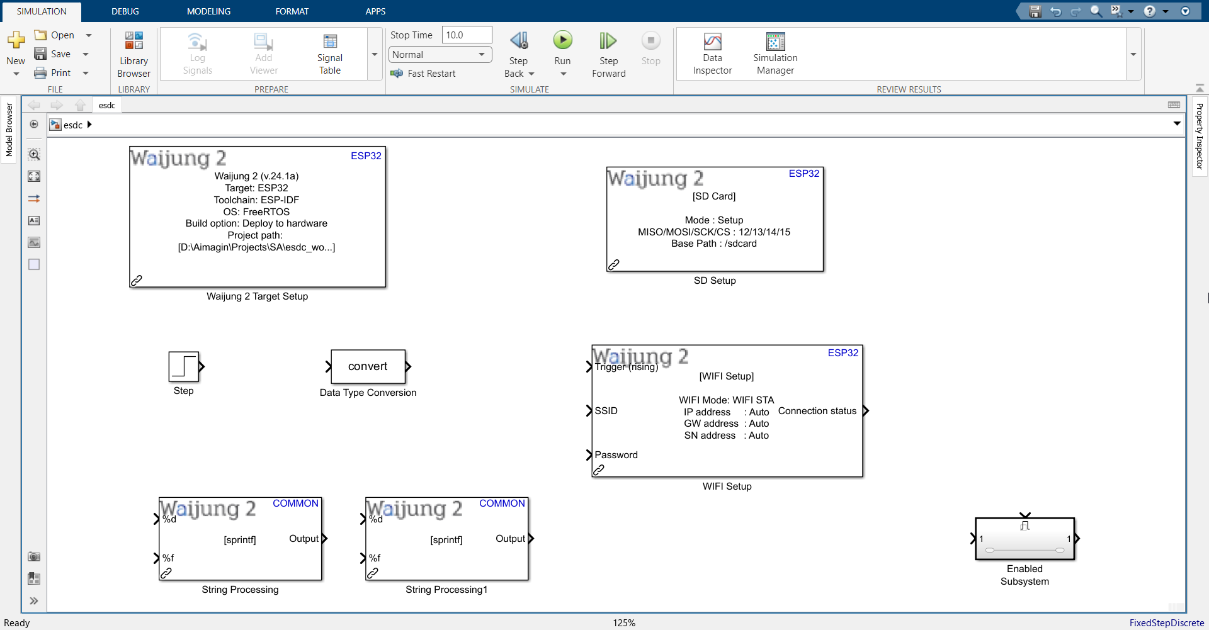
Task: Select the Enabled Subsystem block
Action: pos(1025,539)
